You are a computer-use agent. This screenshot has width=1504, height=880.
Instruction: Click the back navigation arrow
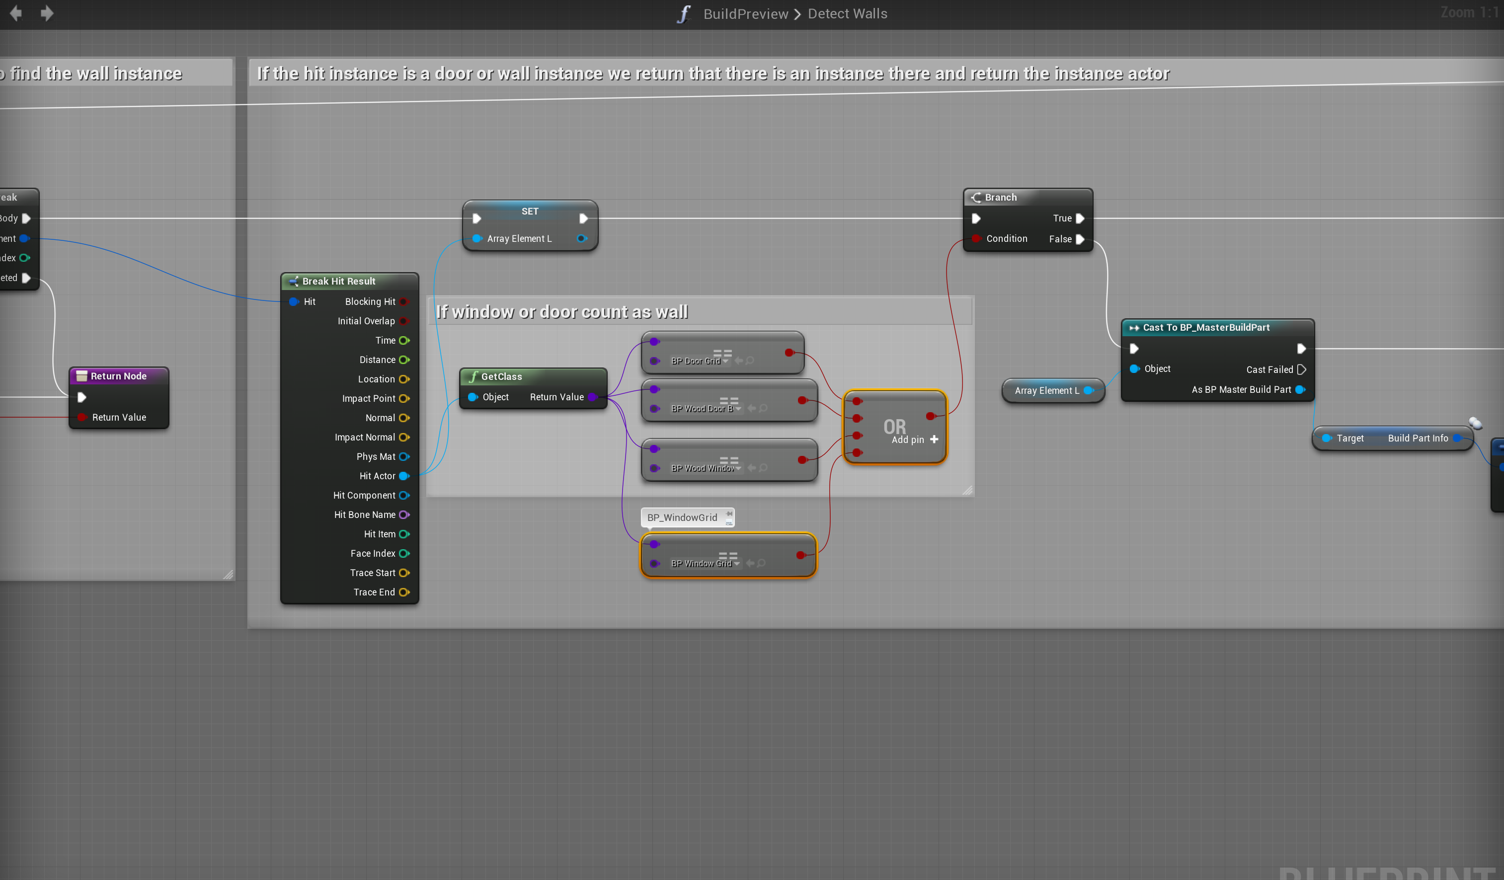pyautogui.click(x=16, y=13)
